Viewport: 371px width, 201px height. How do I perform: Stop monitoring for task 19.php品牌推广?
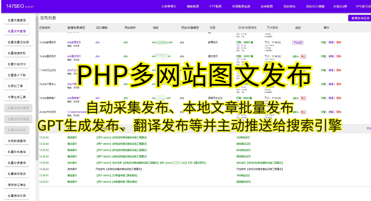pyautogui.click(x=303, y=98)
